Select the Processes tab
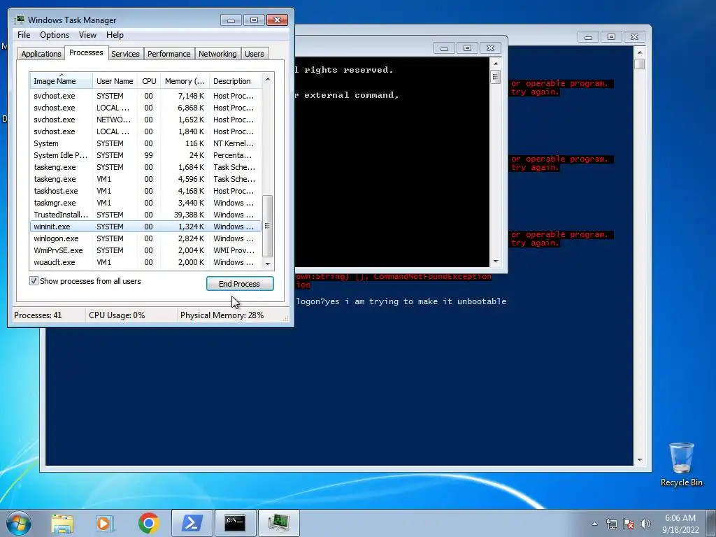716x537 pixels. click(86, 52)
